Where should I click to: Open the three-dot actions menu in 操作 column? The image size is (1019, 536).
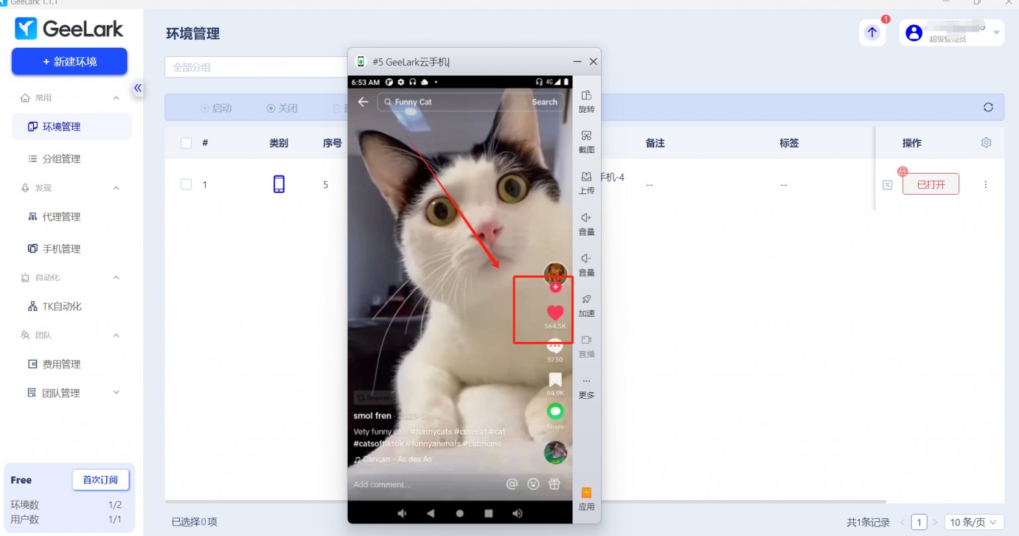pos(986,184)
